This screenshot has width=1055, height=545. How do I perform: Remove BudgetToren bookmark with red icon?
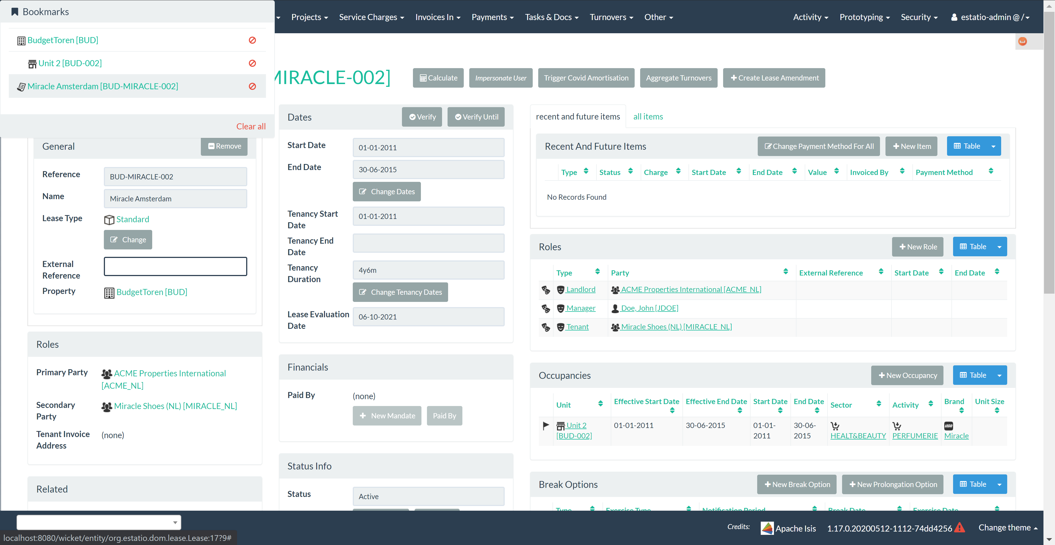tap(252, 40)
